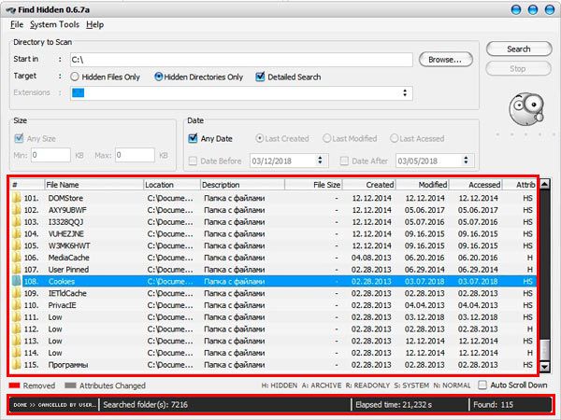
Task: Sort by the # column header
Action: tap(27, 185)
